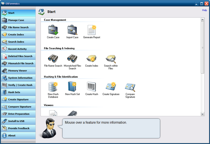Viewport: 210px width, 144px height.
Task: Open Recent Activity in sidebar
Action: (x=18, y=49)
